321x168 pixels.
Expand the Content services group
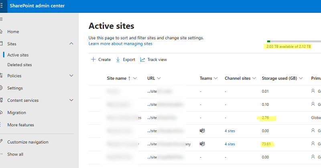click(x=71, y=100)
